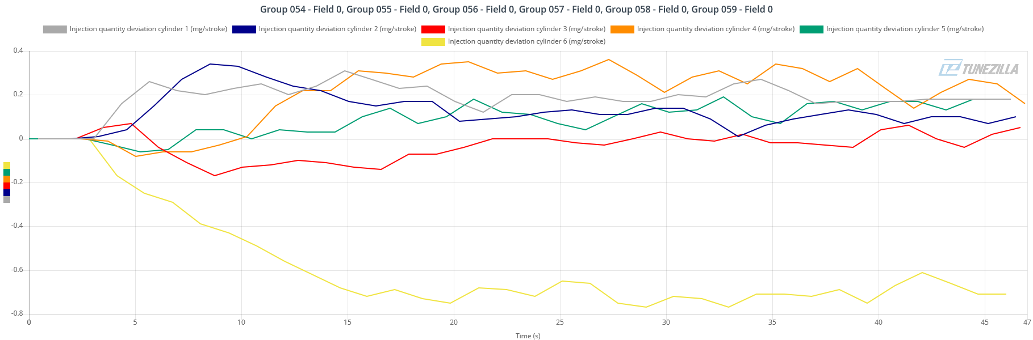Click the yellow cylinder 6 legend swatch
1033x340 pixels.
click(x=433, y=42)
